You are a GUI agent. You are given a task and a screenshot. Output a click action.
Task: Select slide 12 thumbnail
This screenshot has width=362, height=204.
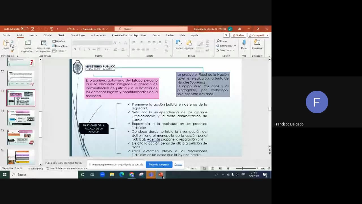coord(21,78)
